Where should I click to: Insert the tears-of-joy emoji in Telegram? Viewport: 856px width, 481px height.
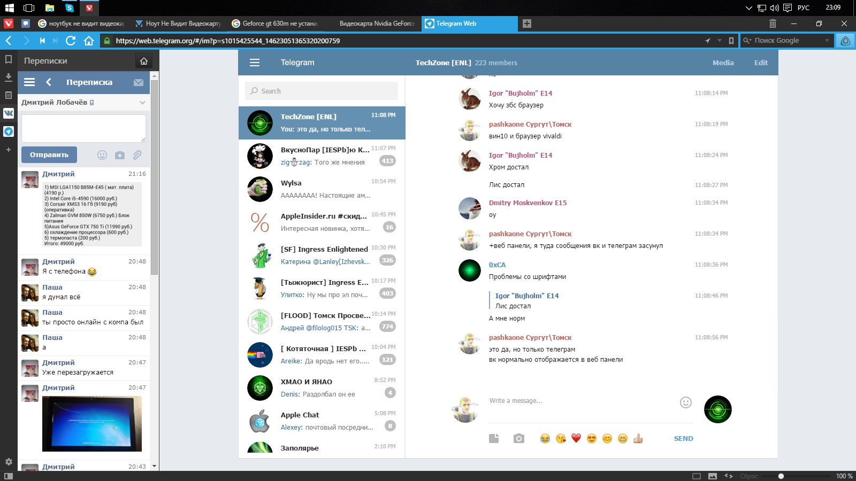click(545, 438)
